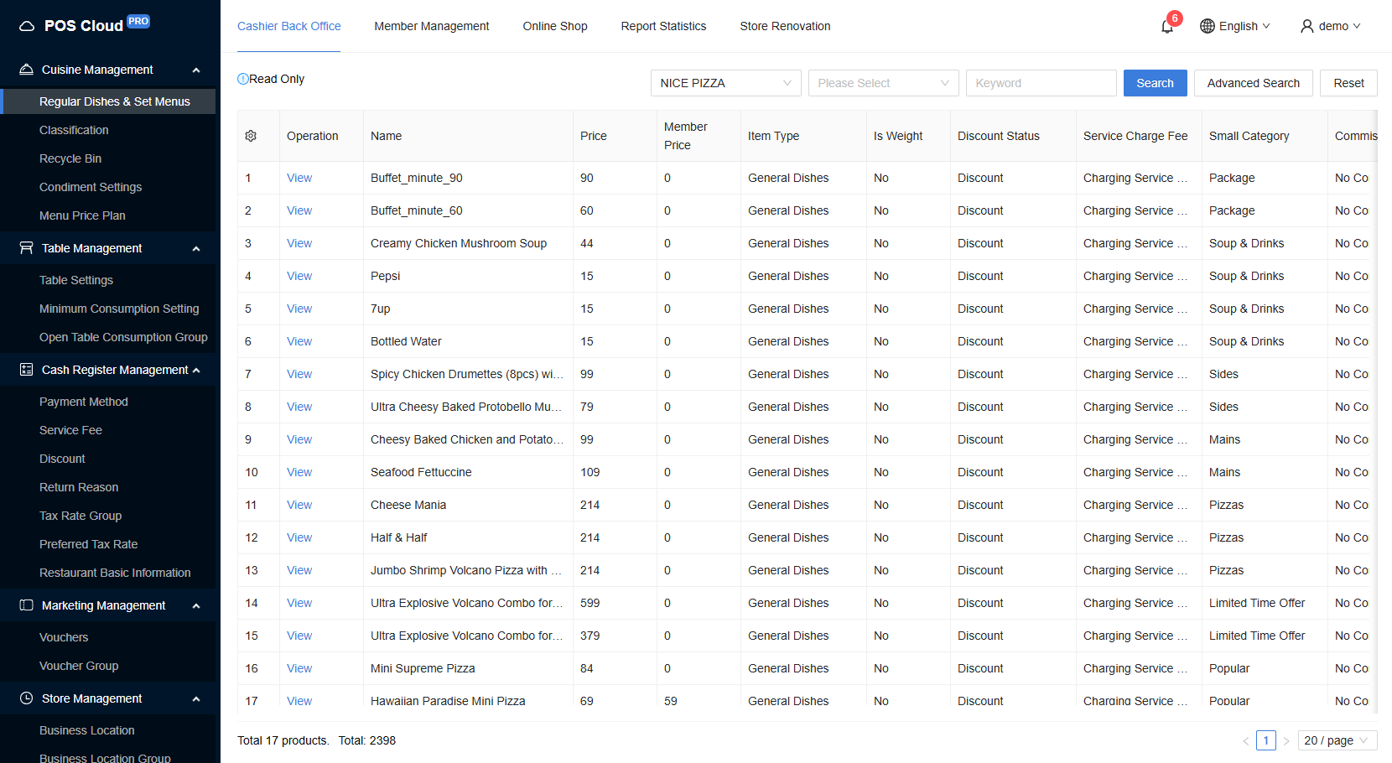Click the Table Management section icon
The width and height of the screenshot is (1392, 763).
coord(27,248)
